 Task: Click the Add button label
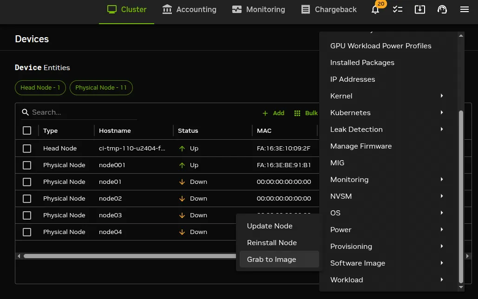(x=278, y=113)
